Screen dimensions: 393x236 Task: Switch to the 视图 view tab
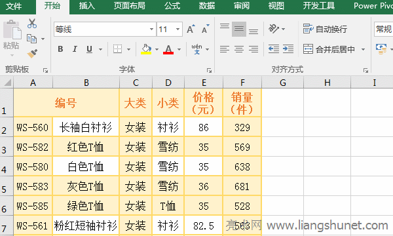pos(276,6)
